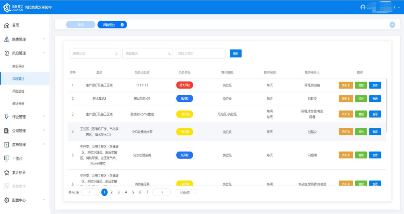Click the risk management shield icon
404x214 pixels.
click(7, 53)
